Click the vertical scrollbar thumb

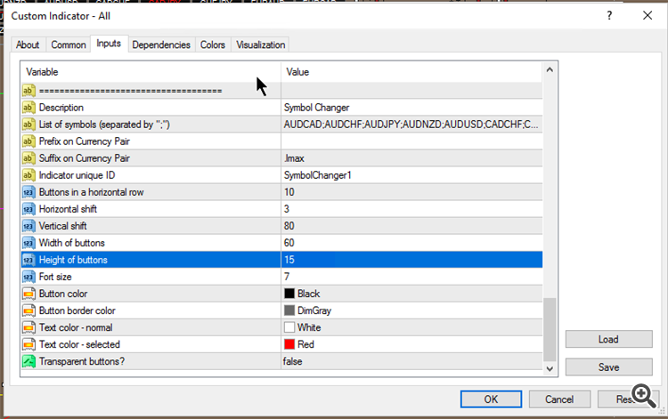(x=550, y=330)
